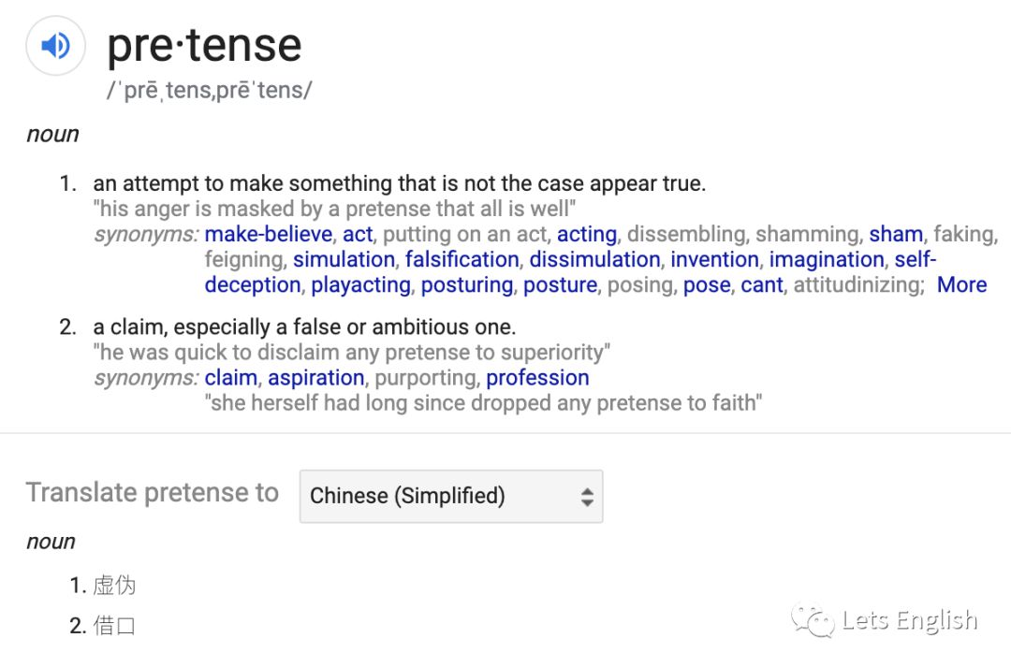Open the falsification synonym link
The height and width of the screenshot is (667, 1011).
click(462, 259)
